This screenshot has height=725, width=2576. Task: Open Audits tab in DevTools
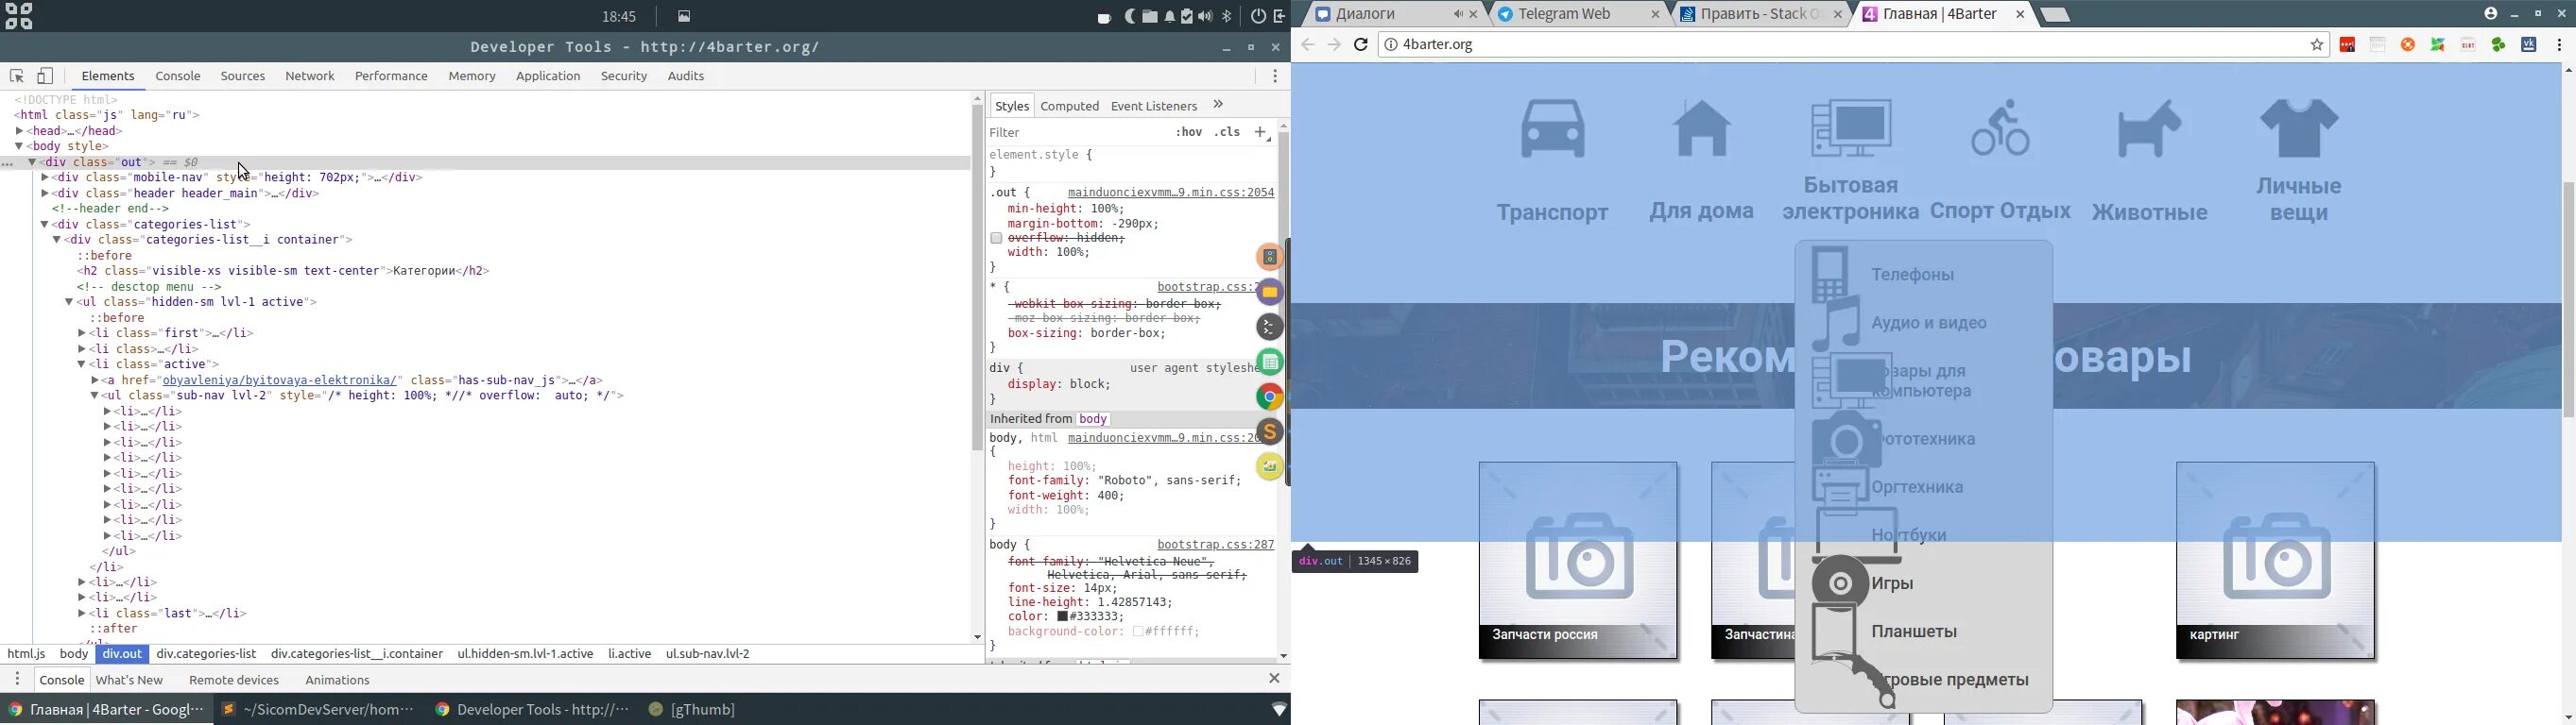click(687, 76)
